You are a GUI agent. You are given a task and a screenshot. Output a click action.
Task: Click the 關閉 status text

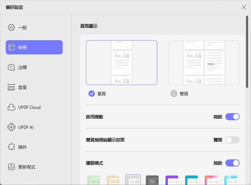(218, 140)
